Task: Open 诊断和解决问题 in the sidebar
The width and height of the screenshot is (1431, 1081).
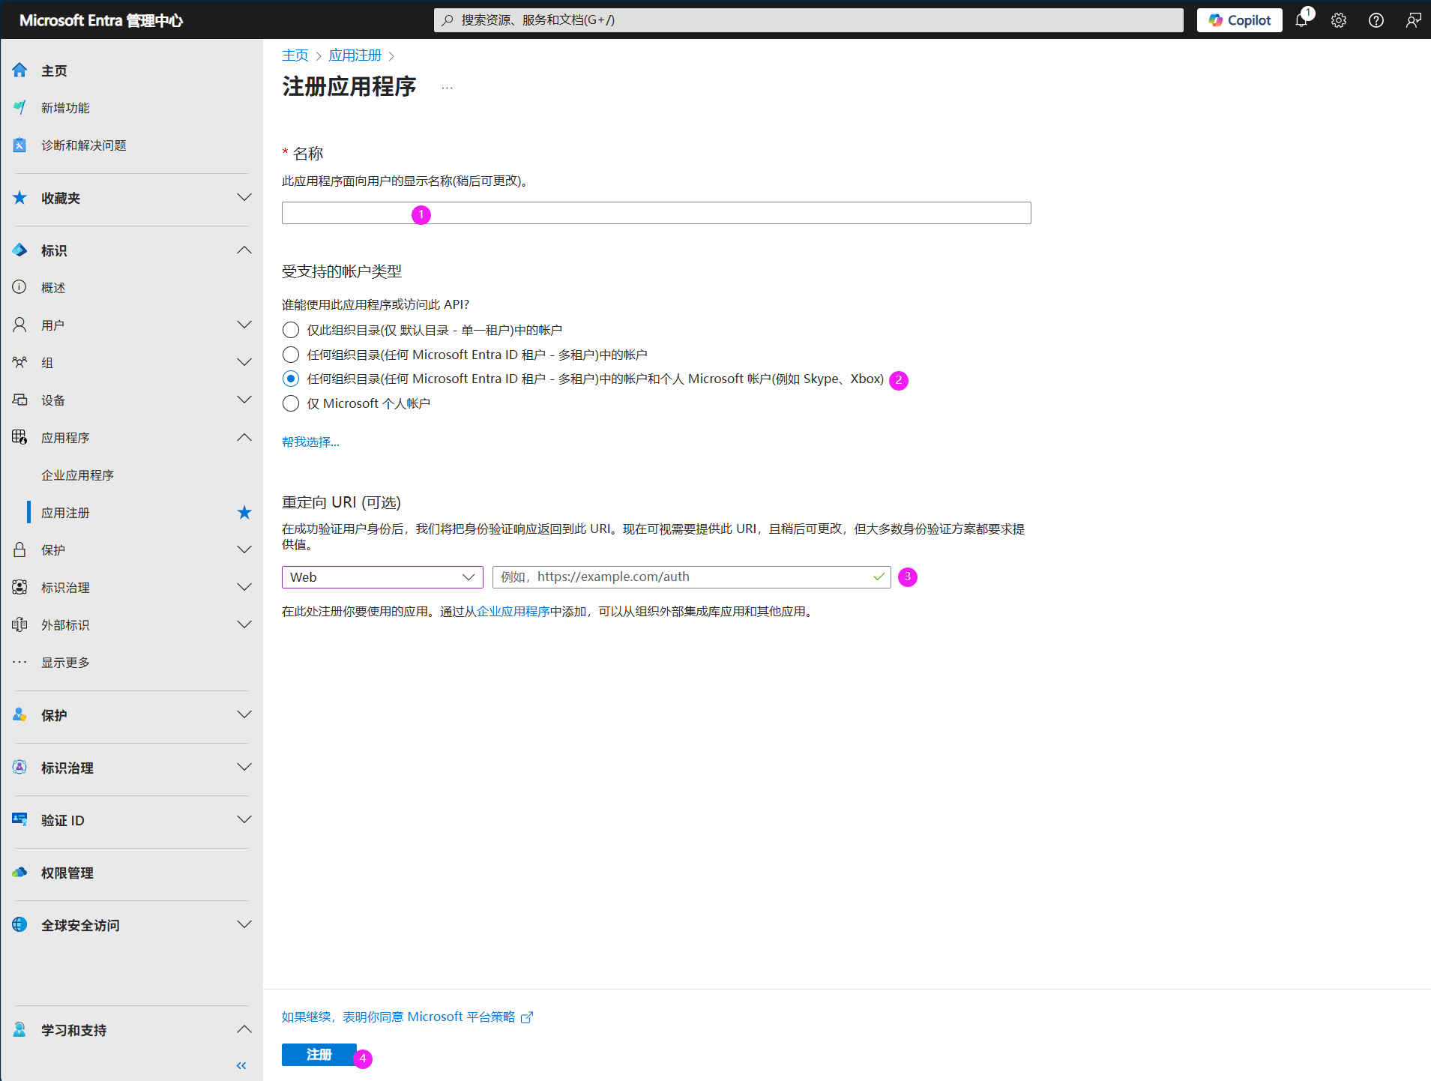Action: point(84,145)
